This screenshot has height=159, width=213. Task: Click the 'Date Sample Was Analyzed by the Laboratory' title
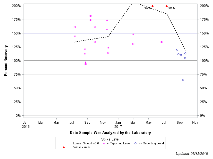tap(110, 132)
